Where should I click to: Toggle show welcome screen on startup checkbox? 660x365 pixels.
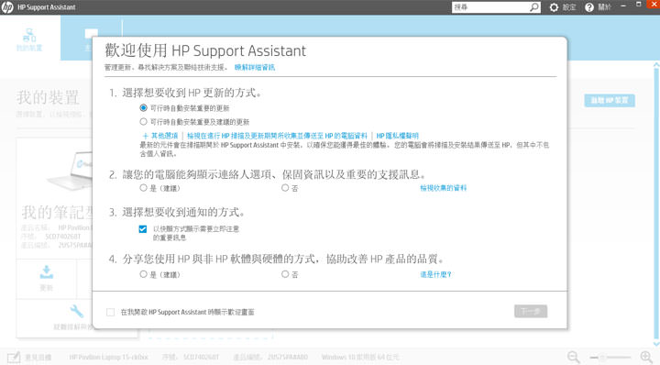(110, 312)
